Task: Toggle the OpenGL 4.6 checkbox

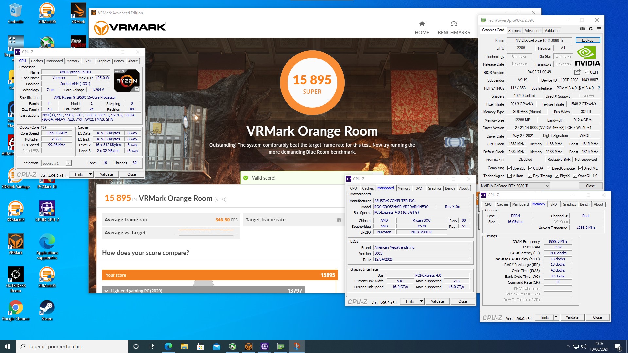Action: click(575, 176)
